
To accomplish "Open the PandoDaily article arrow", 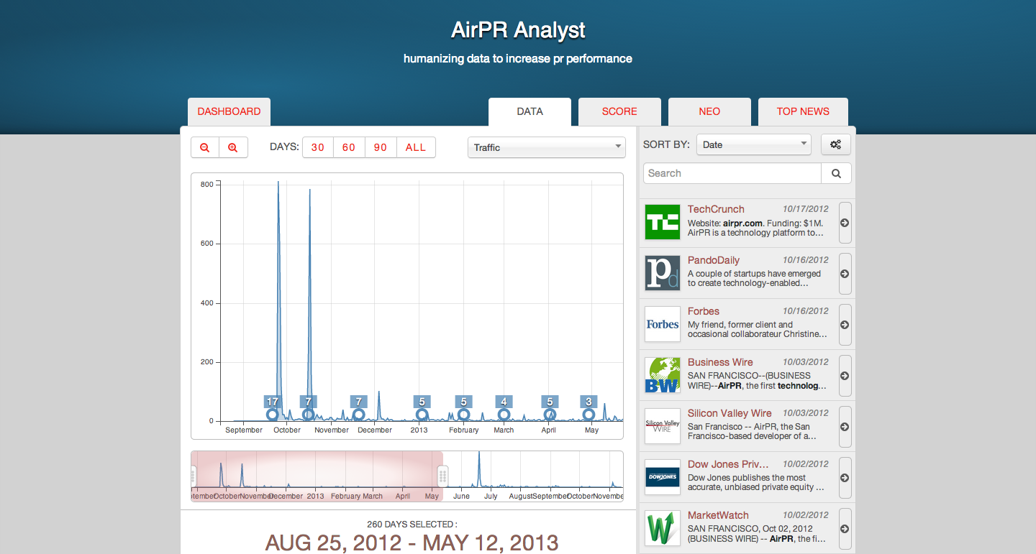I will tap(845, 274).
